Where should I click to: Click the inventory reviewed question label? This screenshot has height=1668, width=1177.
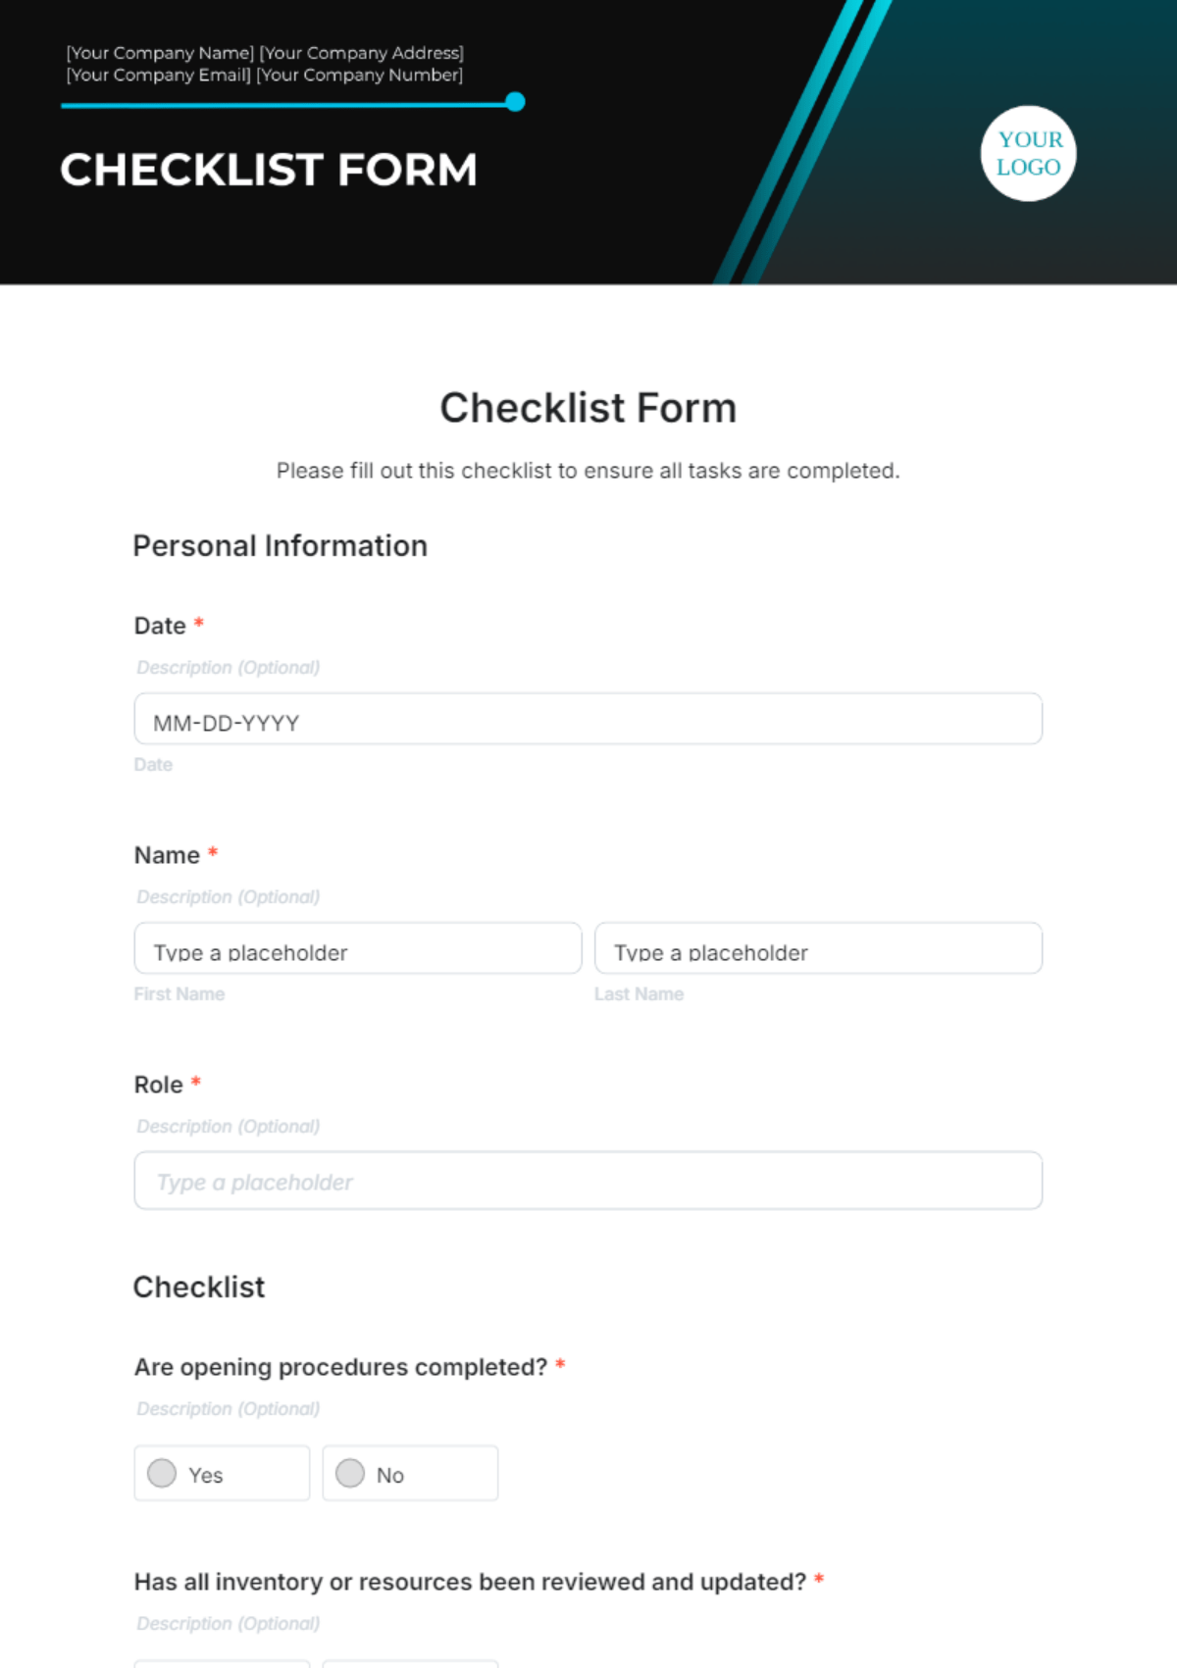click(x=470, y=1582)
